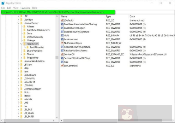The image size is (175, 123).
Task: Click the folder icon of Linkage key
Action: tap(24, 40)
